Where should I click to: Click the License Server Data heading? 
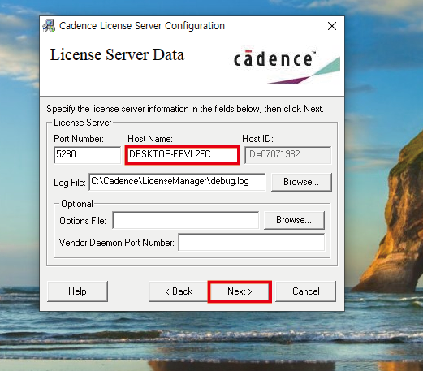coord(117,55)
